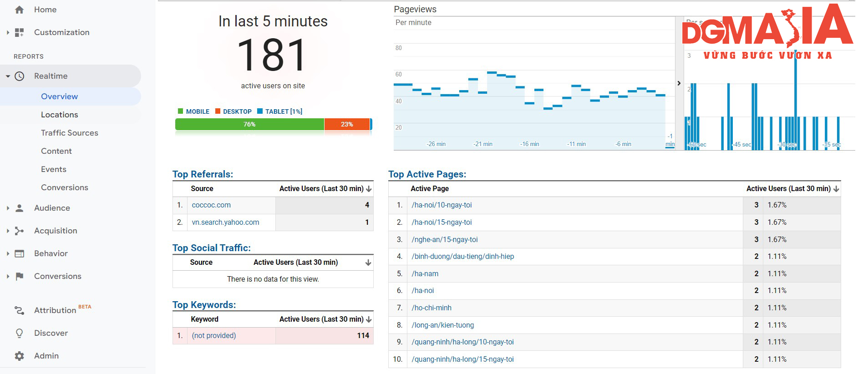The image size is (858, 374).
Task: Click the Keyword column header
Action: click(x=205, y=319)
